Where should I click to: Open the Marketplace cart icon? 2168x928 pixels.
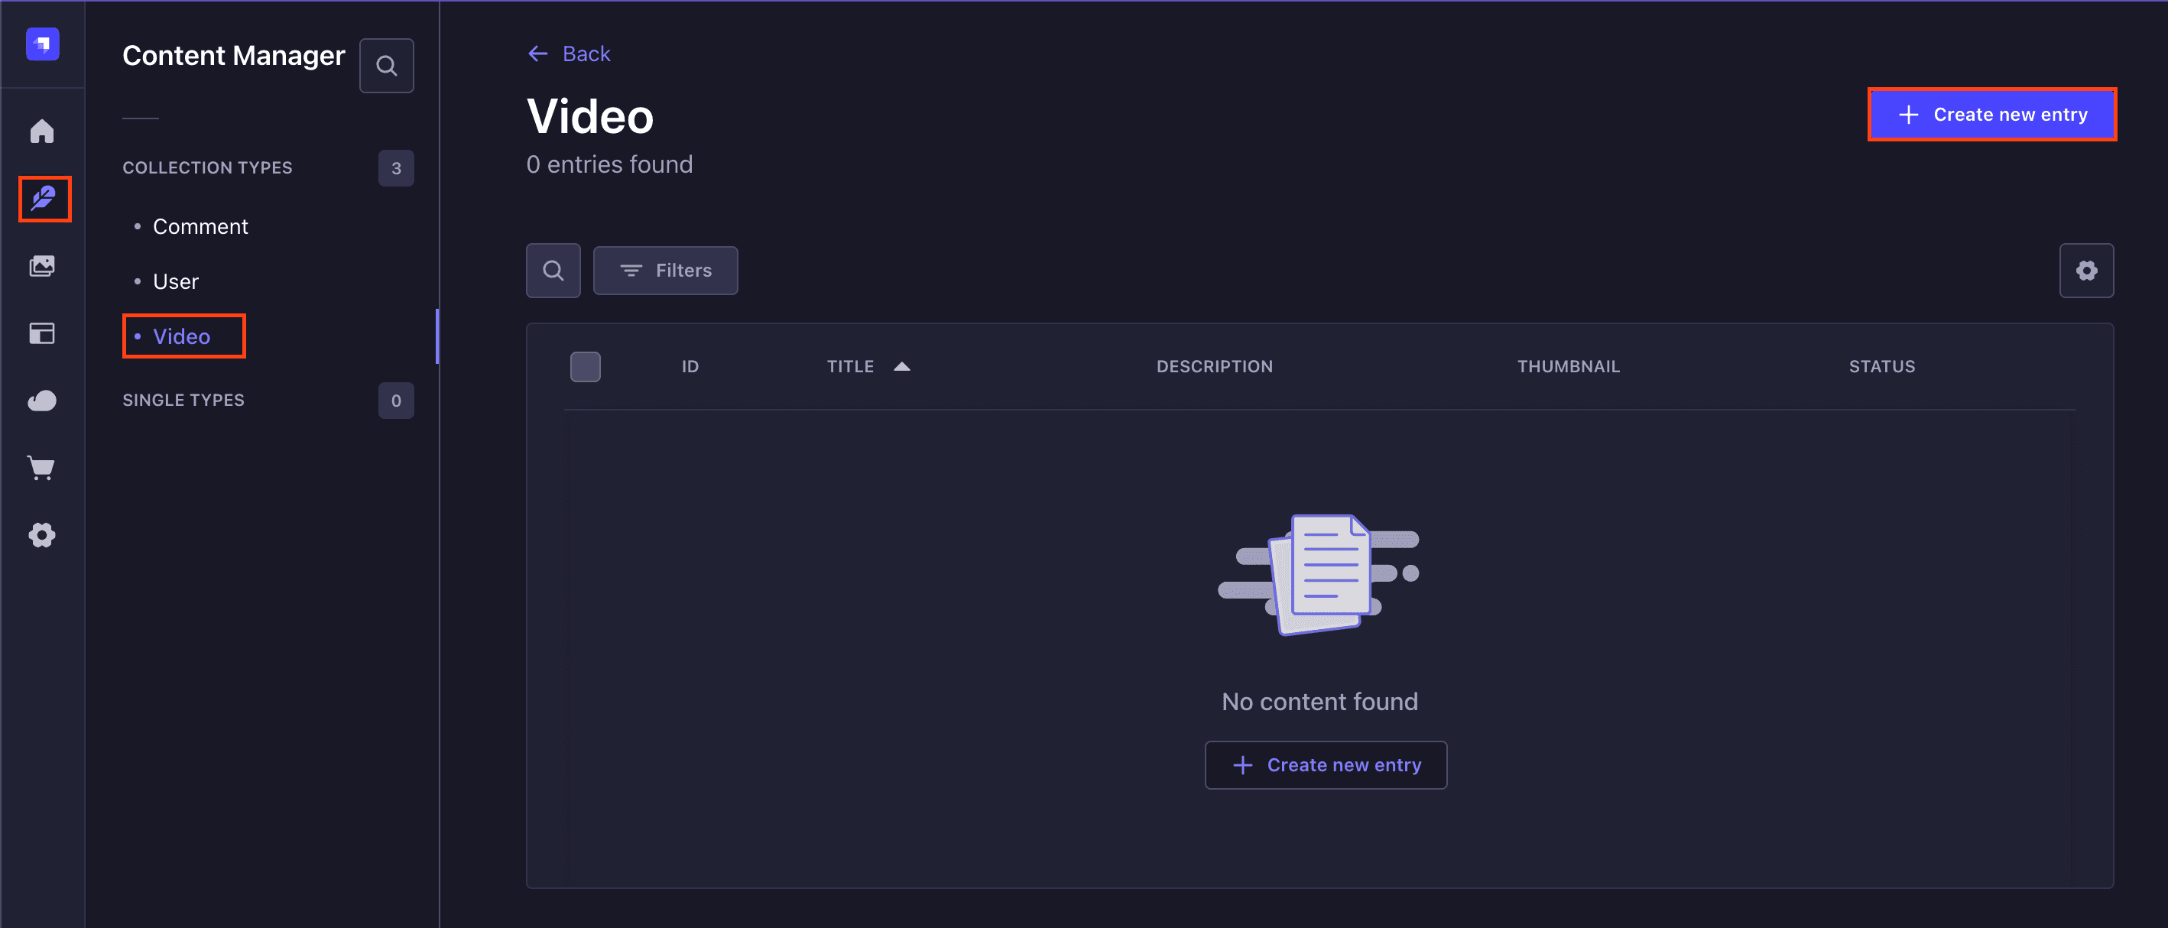[x=42, y=468]
